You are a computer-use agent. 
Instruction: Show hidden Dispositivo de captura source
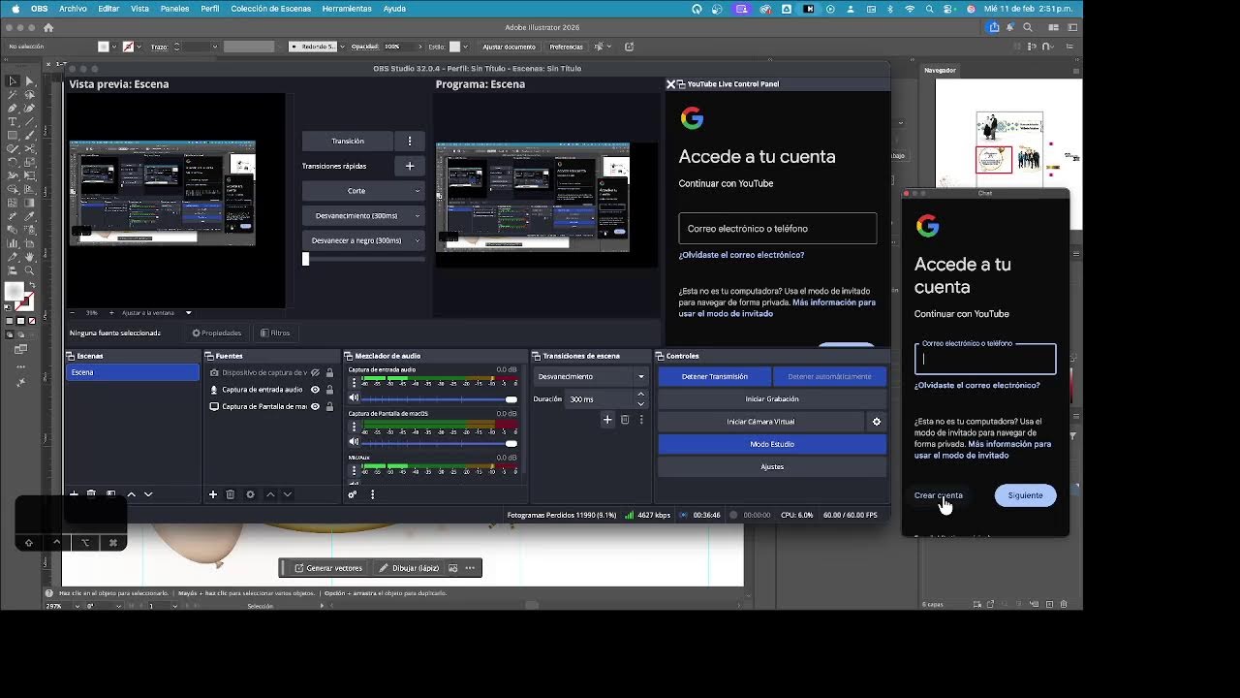click(x=315, y=373)
